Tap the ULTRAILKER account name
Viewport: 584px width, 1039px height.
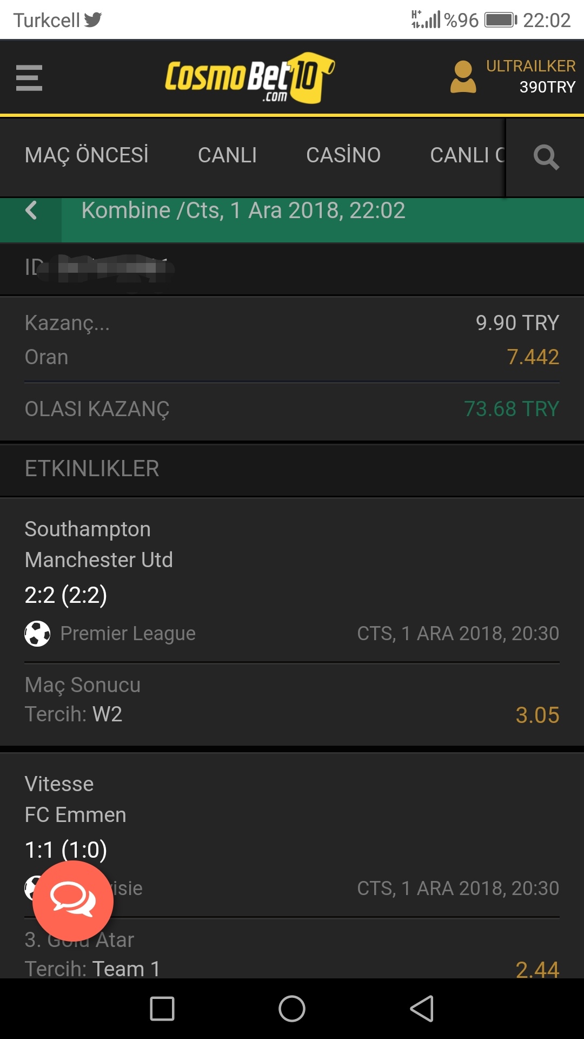click(x=530, y=66)
